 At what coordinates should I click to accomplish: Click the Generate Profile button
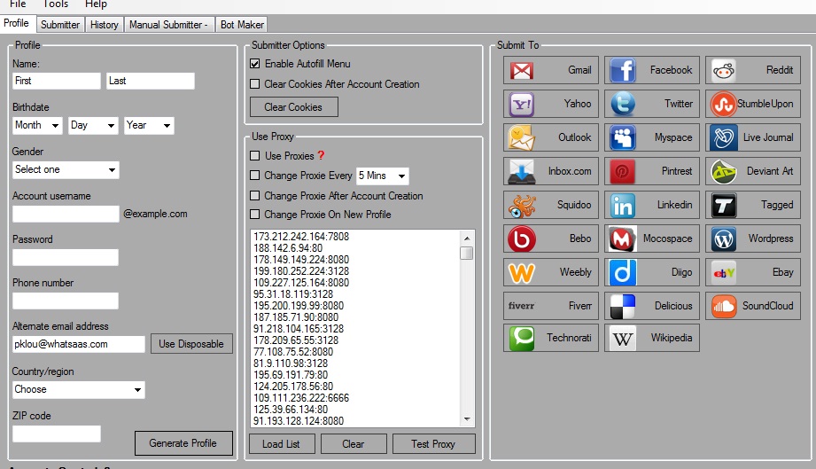pos(183,443)
